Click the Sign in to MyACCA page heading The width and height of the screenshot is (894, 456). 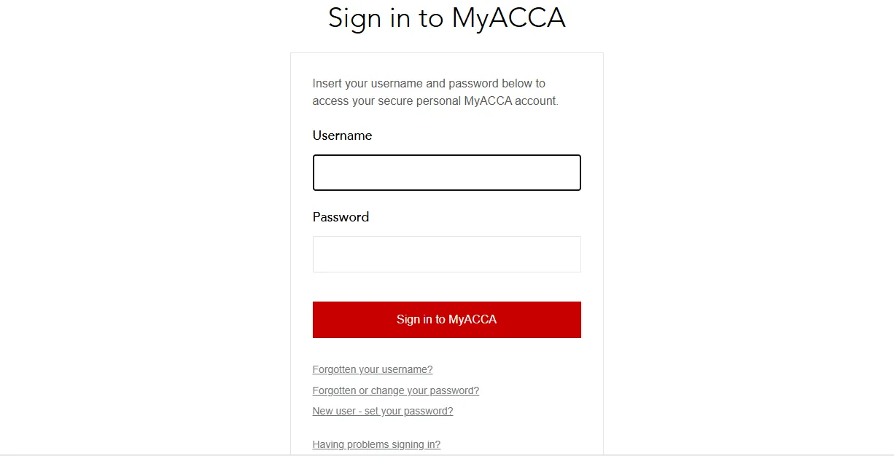coord(446,18)
